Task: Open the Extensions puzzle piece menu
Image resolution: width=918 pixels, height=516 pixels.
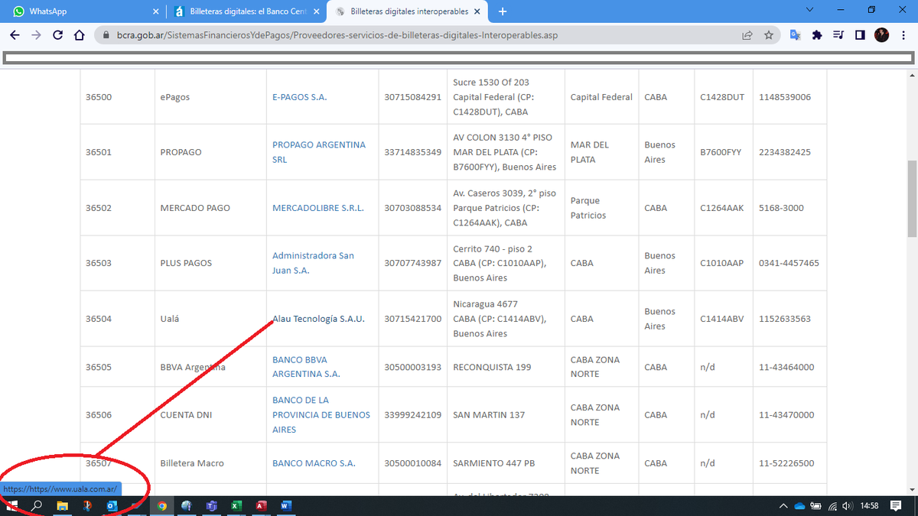Action: coord(817,35)
